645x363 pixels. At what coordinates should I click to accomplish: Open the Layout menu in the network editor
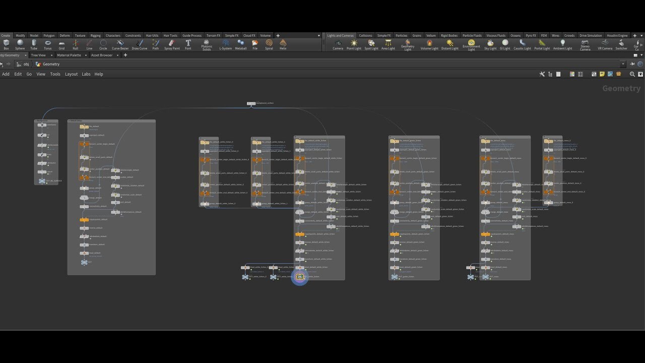coord(71,74)
